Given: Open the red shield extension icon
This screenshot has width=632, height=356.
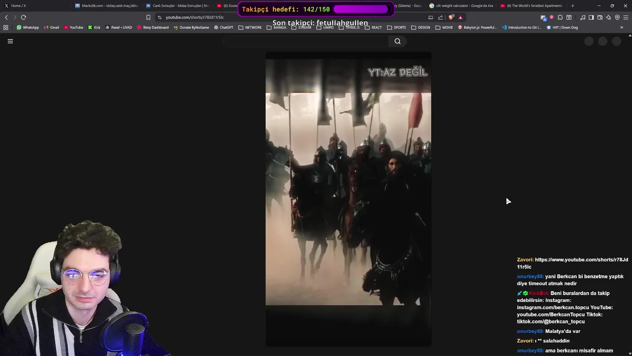Looking at the screenshot, I should click(x=552, y=17).
